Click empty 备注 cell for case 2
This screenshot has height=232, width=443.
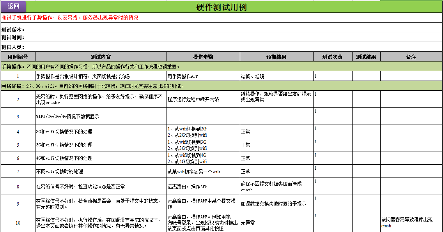coord(411,99)
